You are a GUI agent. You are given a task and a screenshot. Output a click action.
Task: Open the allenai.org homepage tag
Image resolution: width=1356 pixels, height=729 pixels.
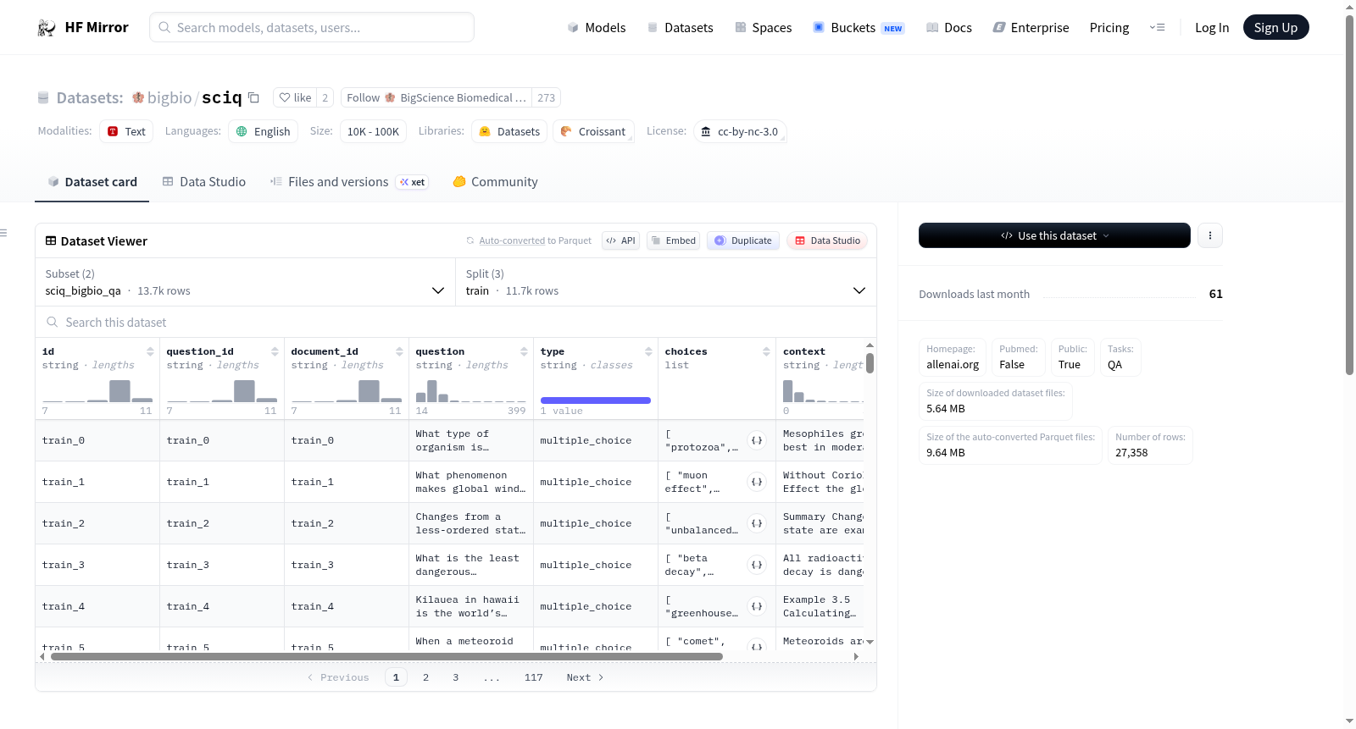click(x=953, y=357)
